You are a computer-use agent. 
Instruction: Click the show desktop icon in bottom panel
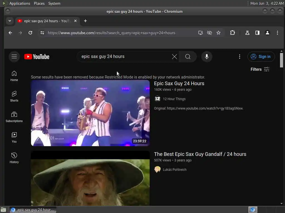point(3,210)
